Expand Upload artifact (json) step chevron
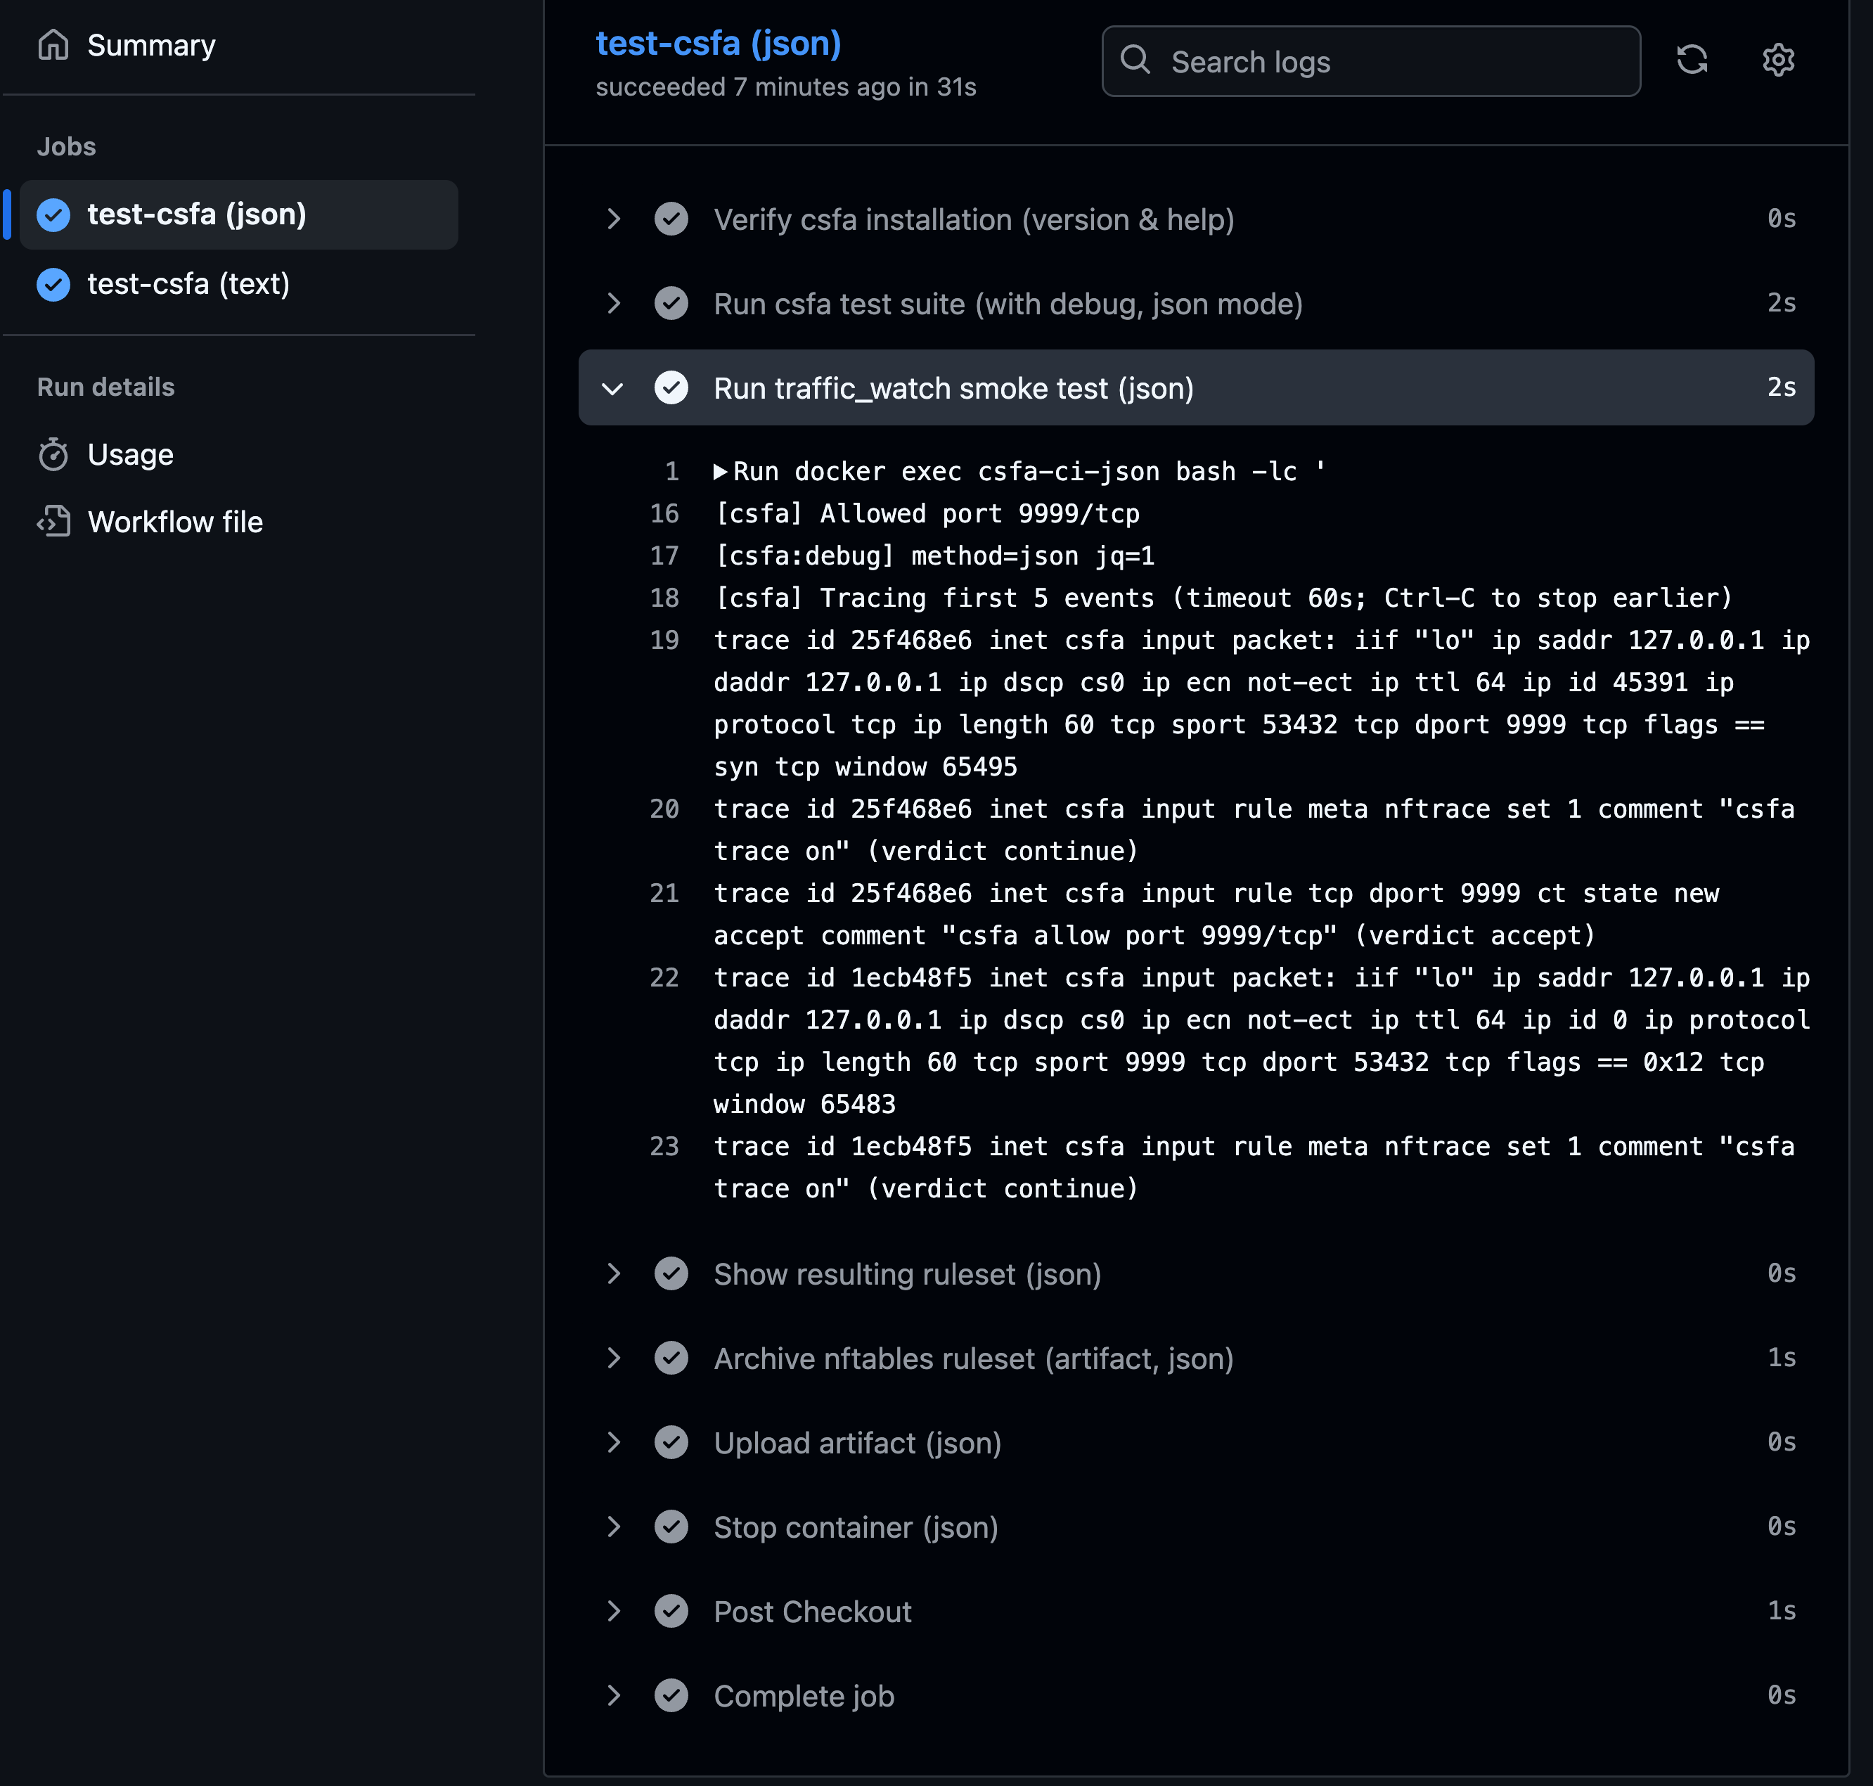The image size is (1873, 1786). (614, 1442)
